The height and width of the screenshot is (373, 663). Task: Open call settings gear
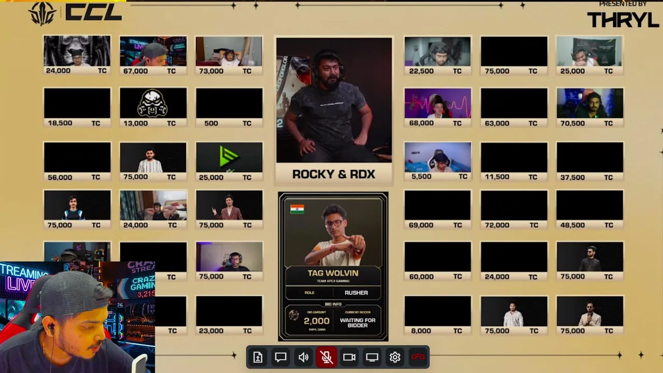click(x=395, y=357)
